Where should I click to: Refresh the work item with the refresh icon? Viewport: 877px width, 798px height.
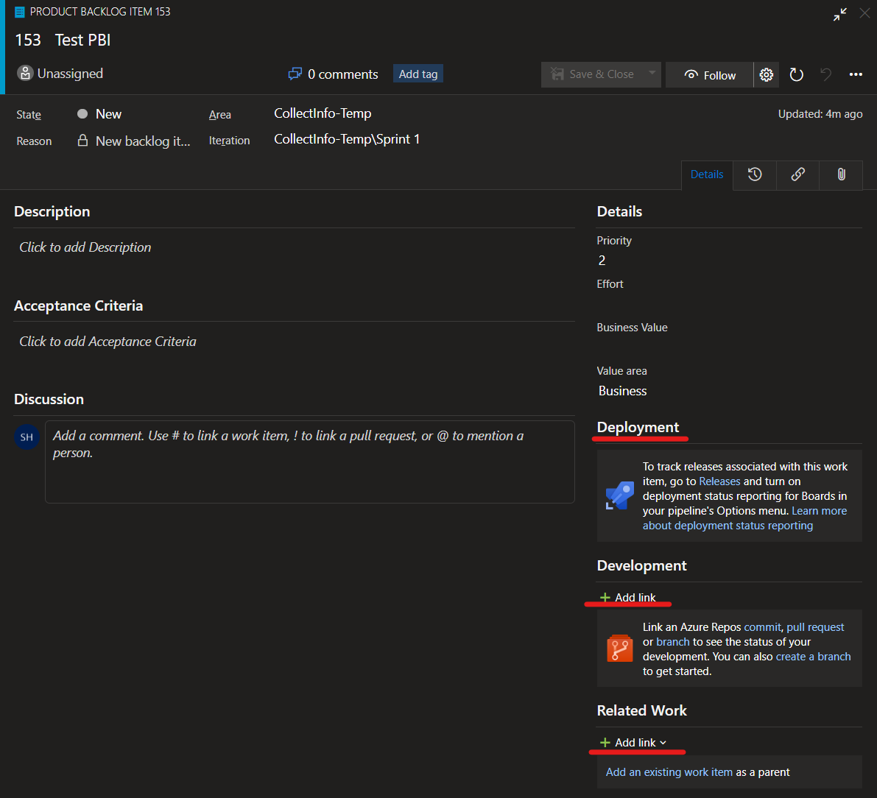[x=796, y=74]
